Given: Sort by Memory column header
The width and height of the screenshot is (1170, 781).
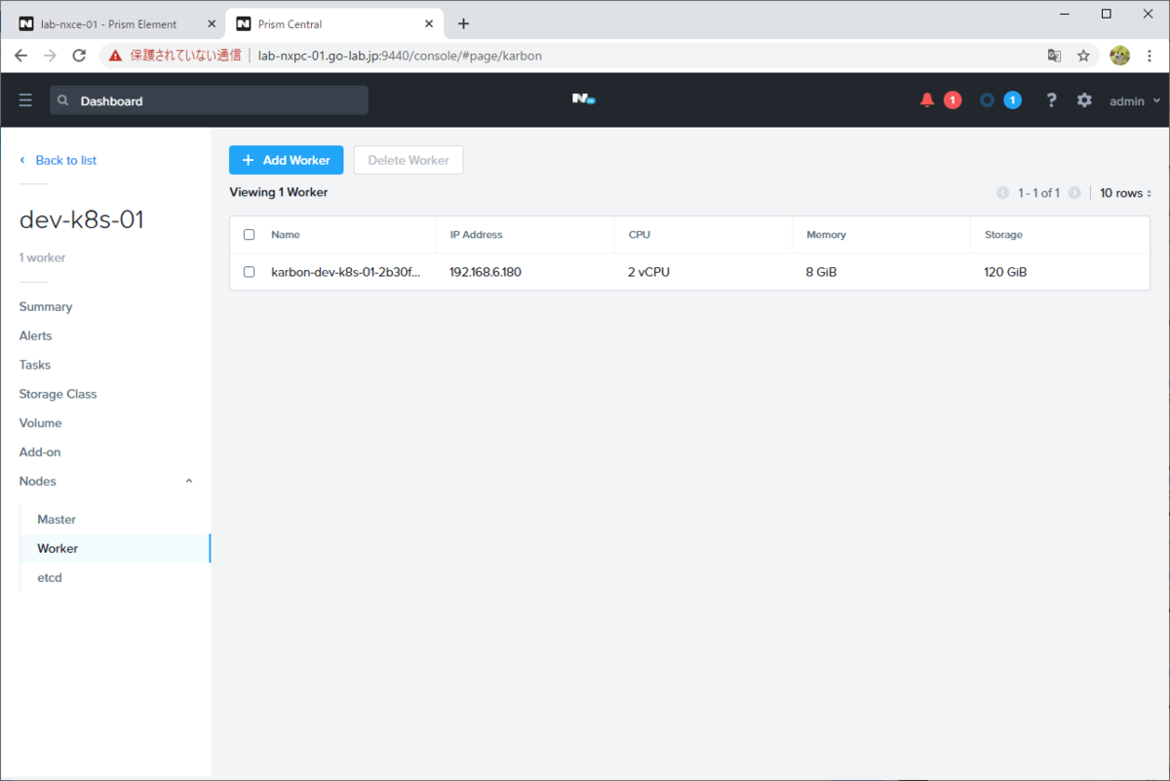Looking at the screenshot, I should coord(826,235).
